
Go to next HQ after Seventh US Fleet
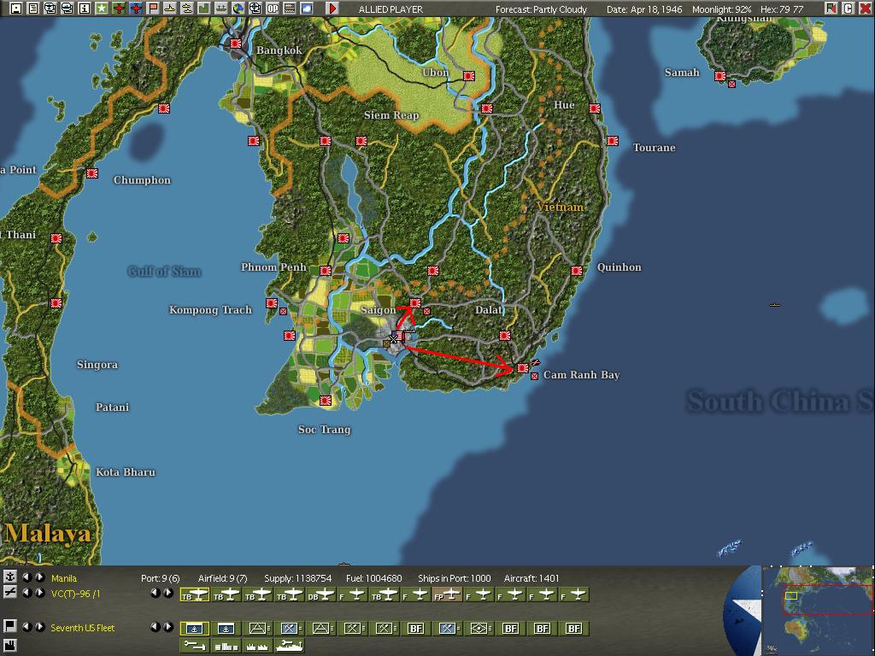click(x=39, y=626)
